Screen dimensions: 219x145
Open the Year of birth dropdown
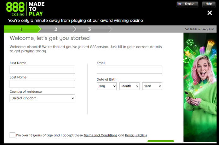click(x=152, y=86)
